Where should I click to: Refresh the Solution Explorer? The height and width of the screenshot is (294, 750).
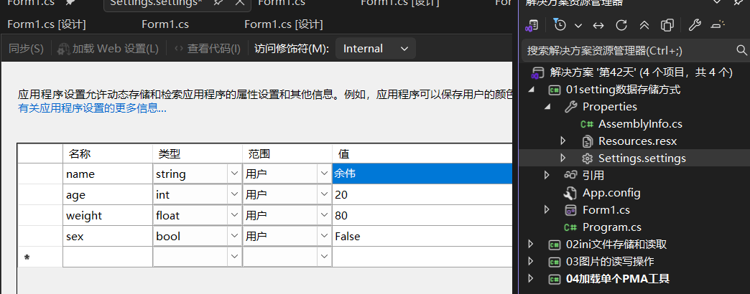[621, 25]
